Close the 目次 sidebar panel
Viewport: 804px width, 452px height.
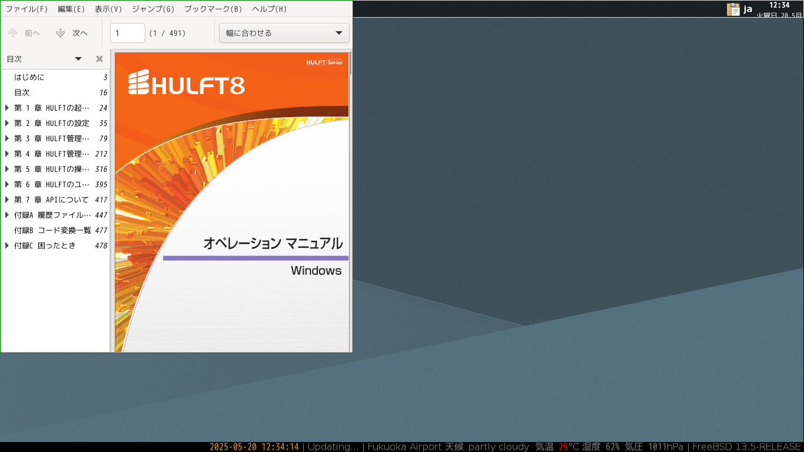point(99,59)
